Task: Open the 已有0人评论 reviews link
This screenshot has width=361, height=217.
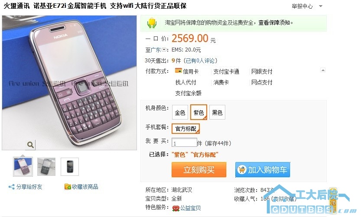Action: [200, 61]
